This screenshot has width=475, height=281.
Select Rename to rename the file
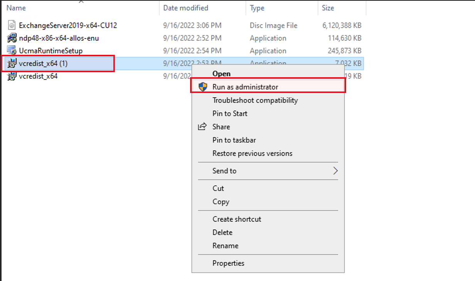click(x=225, y=245)
